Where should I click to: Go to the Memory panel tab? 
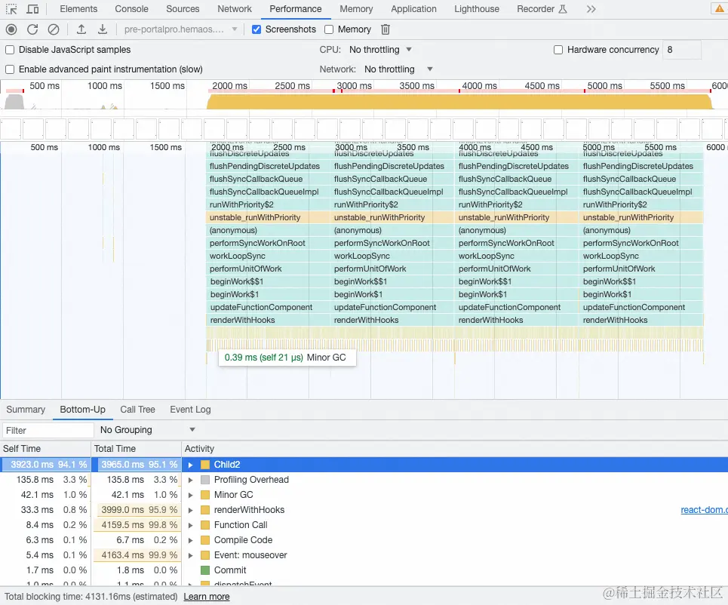pyautogui.click(x=356, y=9)
